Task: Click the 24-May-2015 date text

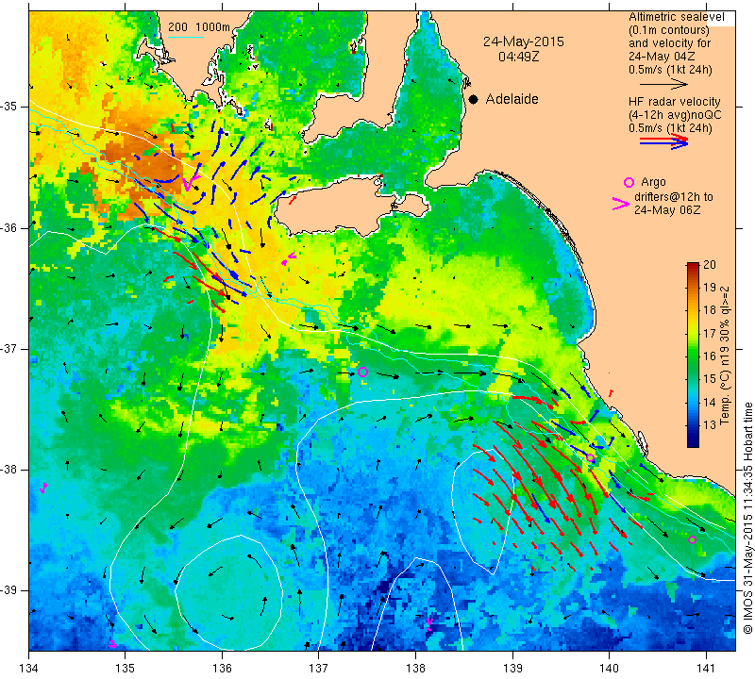Action: [x=524, y=41]
